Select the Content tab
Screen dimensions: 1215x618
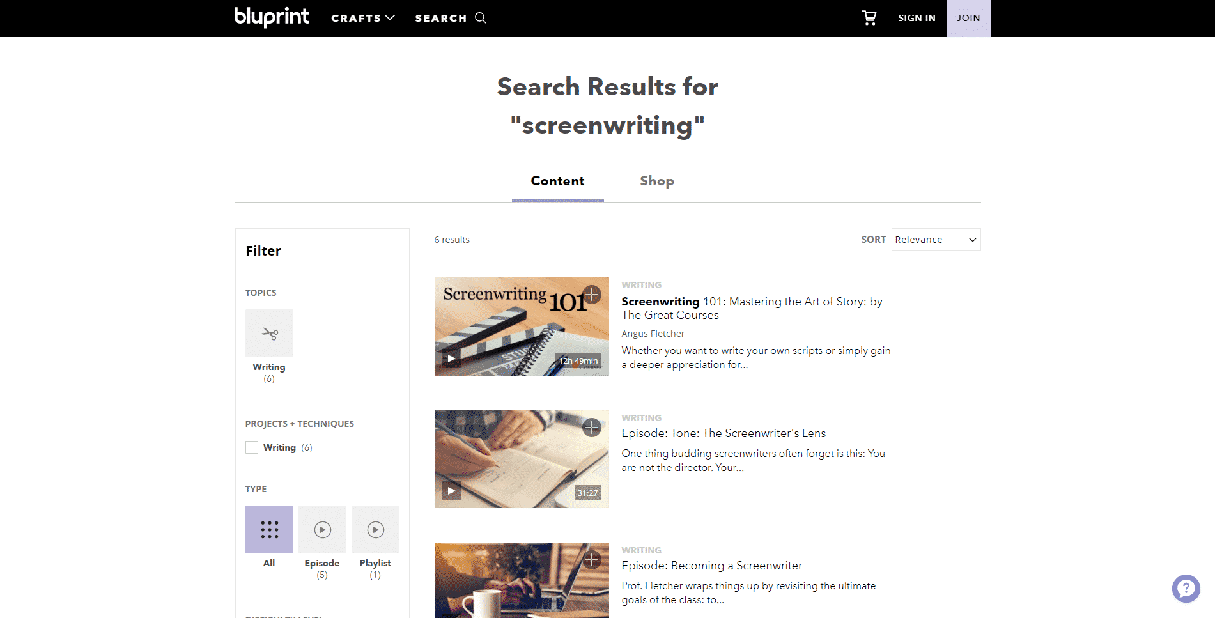(x=557, y=181)
